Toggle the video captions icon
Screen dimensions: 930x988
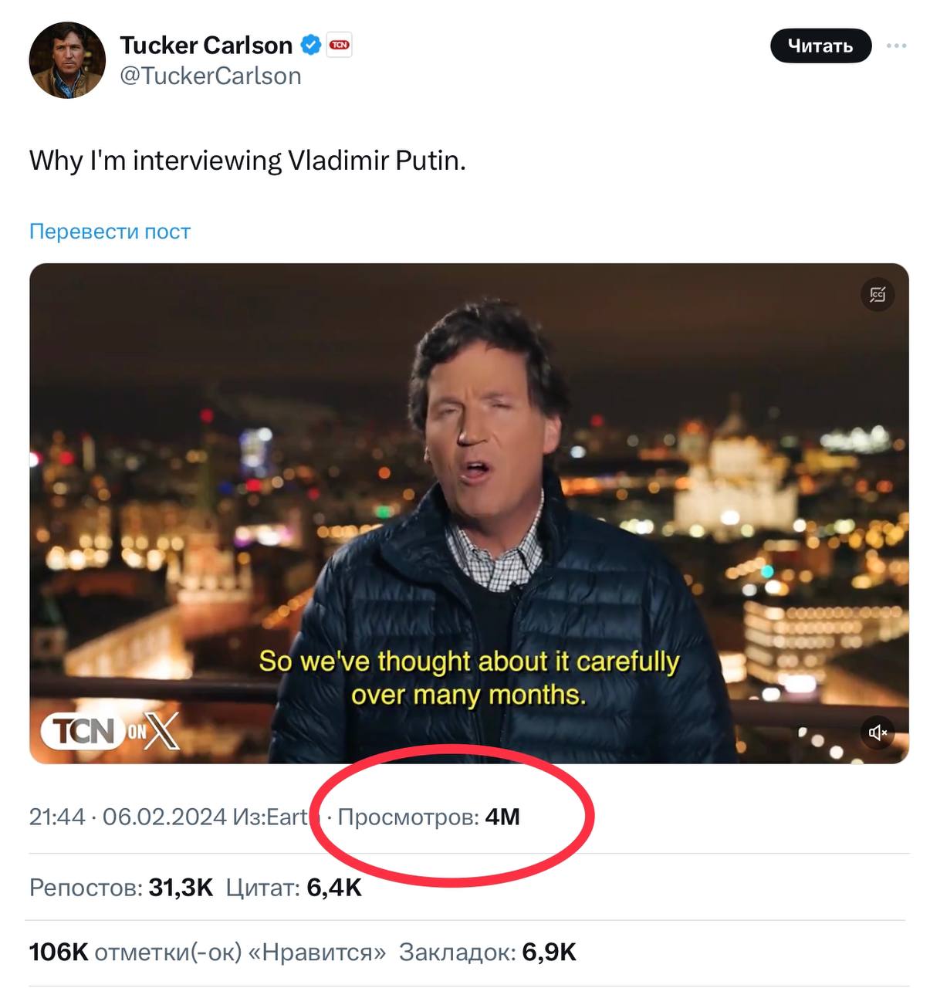878,294
